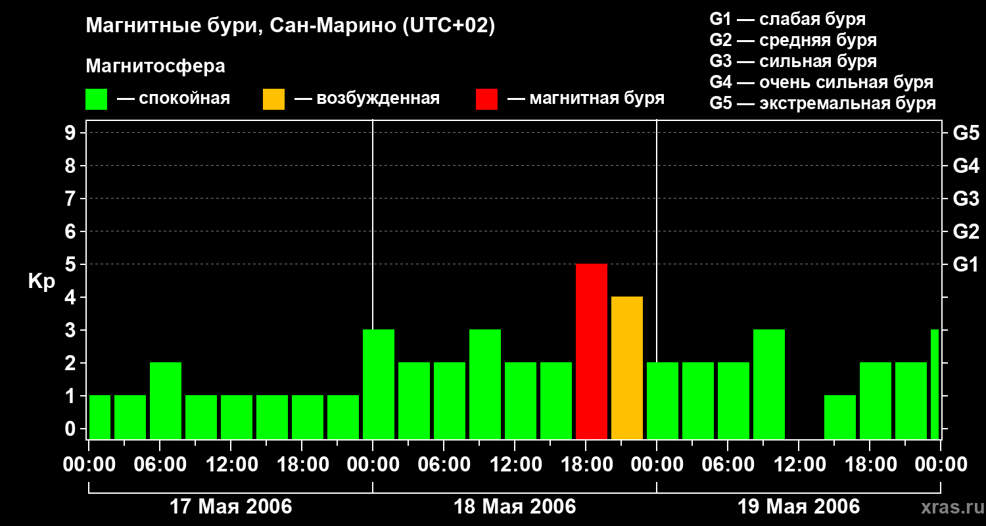The width and height of the screenshot is (986, 526).
Task: Click the спокойная legend label
Action: [184, 99]
